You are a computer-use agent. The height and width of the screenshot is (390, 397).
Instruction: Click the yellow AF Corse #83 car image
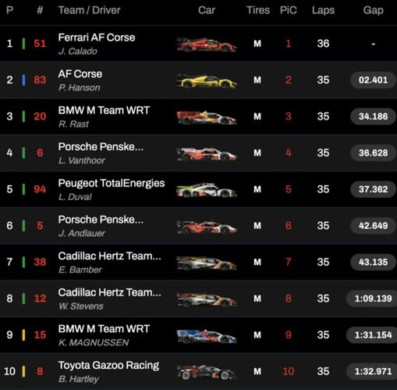tap(207, 81)
